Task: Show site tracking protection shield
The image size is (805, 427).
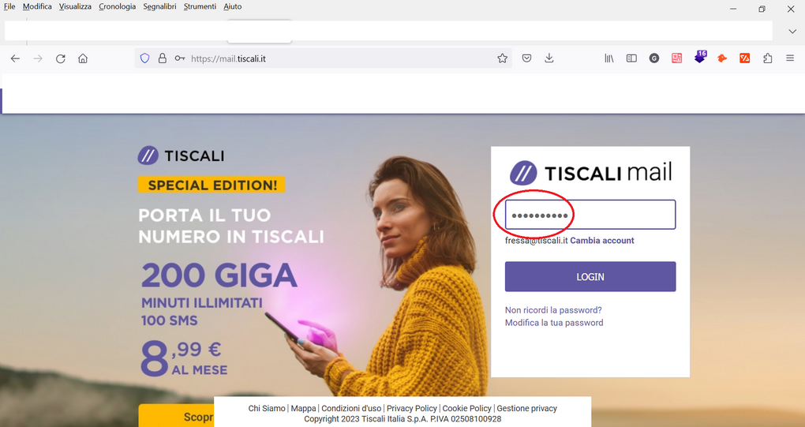Action: pyautogui.click(x=144, y=58)
